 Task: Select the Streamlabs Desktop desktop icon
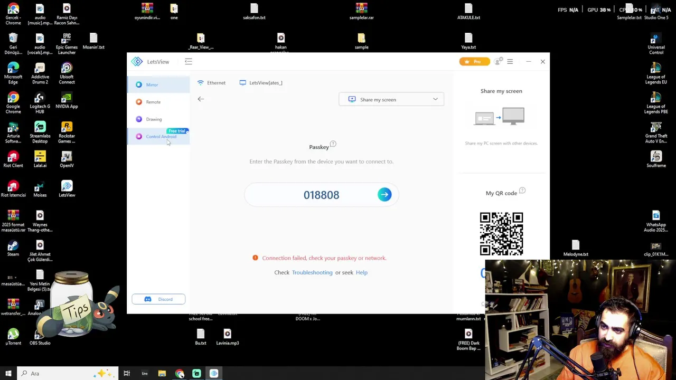pyautogui.click(x=40, y=132)
